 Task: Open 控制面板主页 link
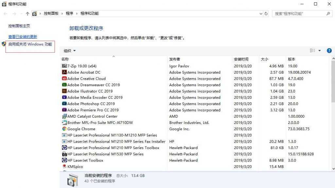pos(19,26)
